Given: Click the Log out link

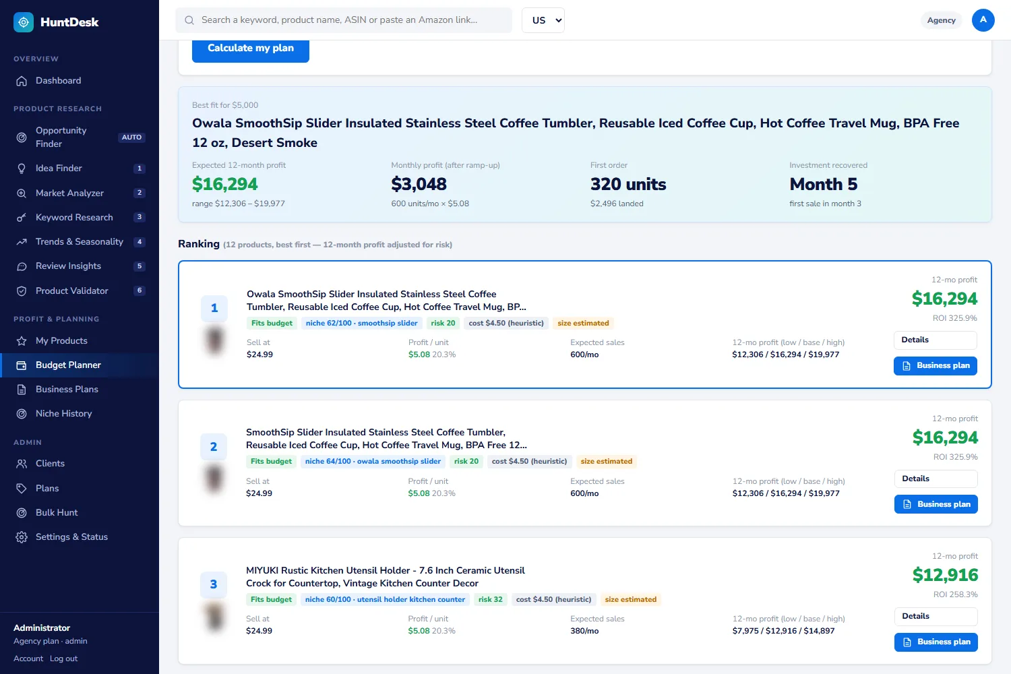Looking at the screenshot, I should [x=63, y=658].
